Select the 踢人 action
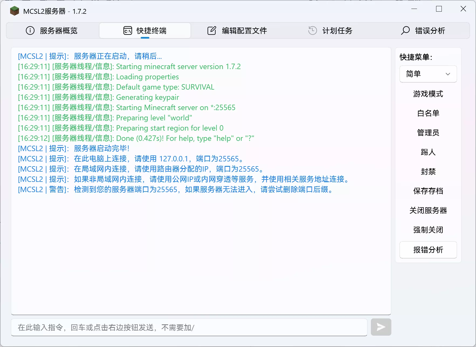 pos(428,152)
